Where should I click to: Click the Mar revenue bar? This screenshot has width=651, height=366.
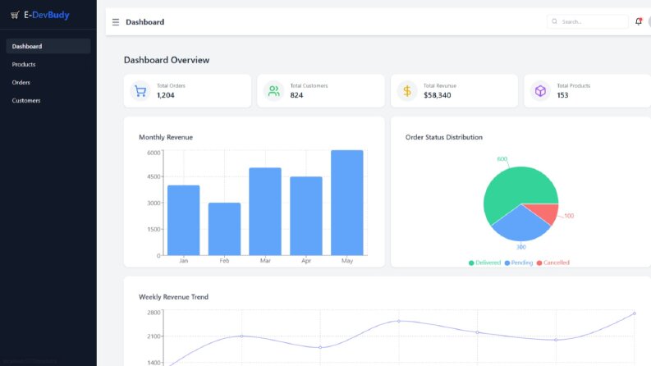265,212
